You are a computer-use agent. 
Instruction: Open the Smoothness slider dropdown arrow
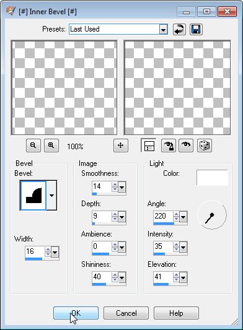click(122, 187)
